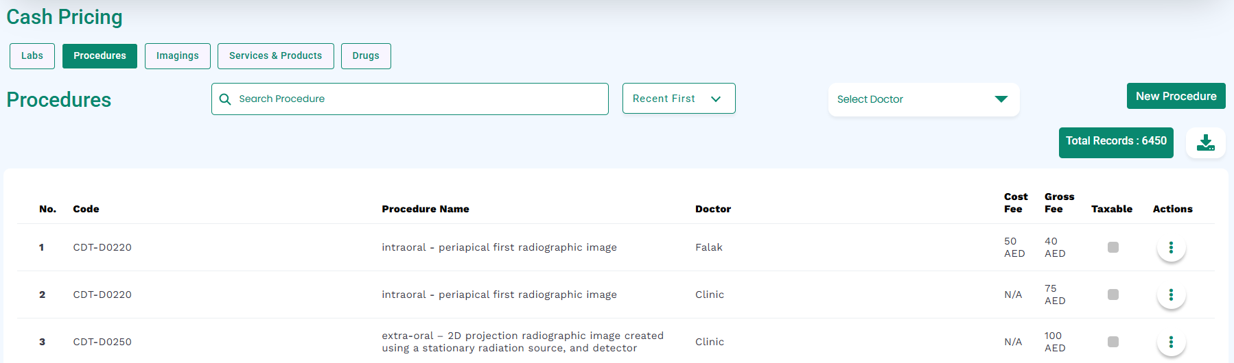Go to the Drugs tab
The width and height of the screenshot is (1234, 363).
click(x=366, y=56)
